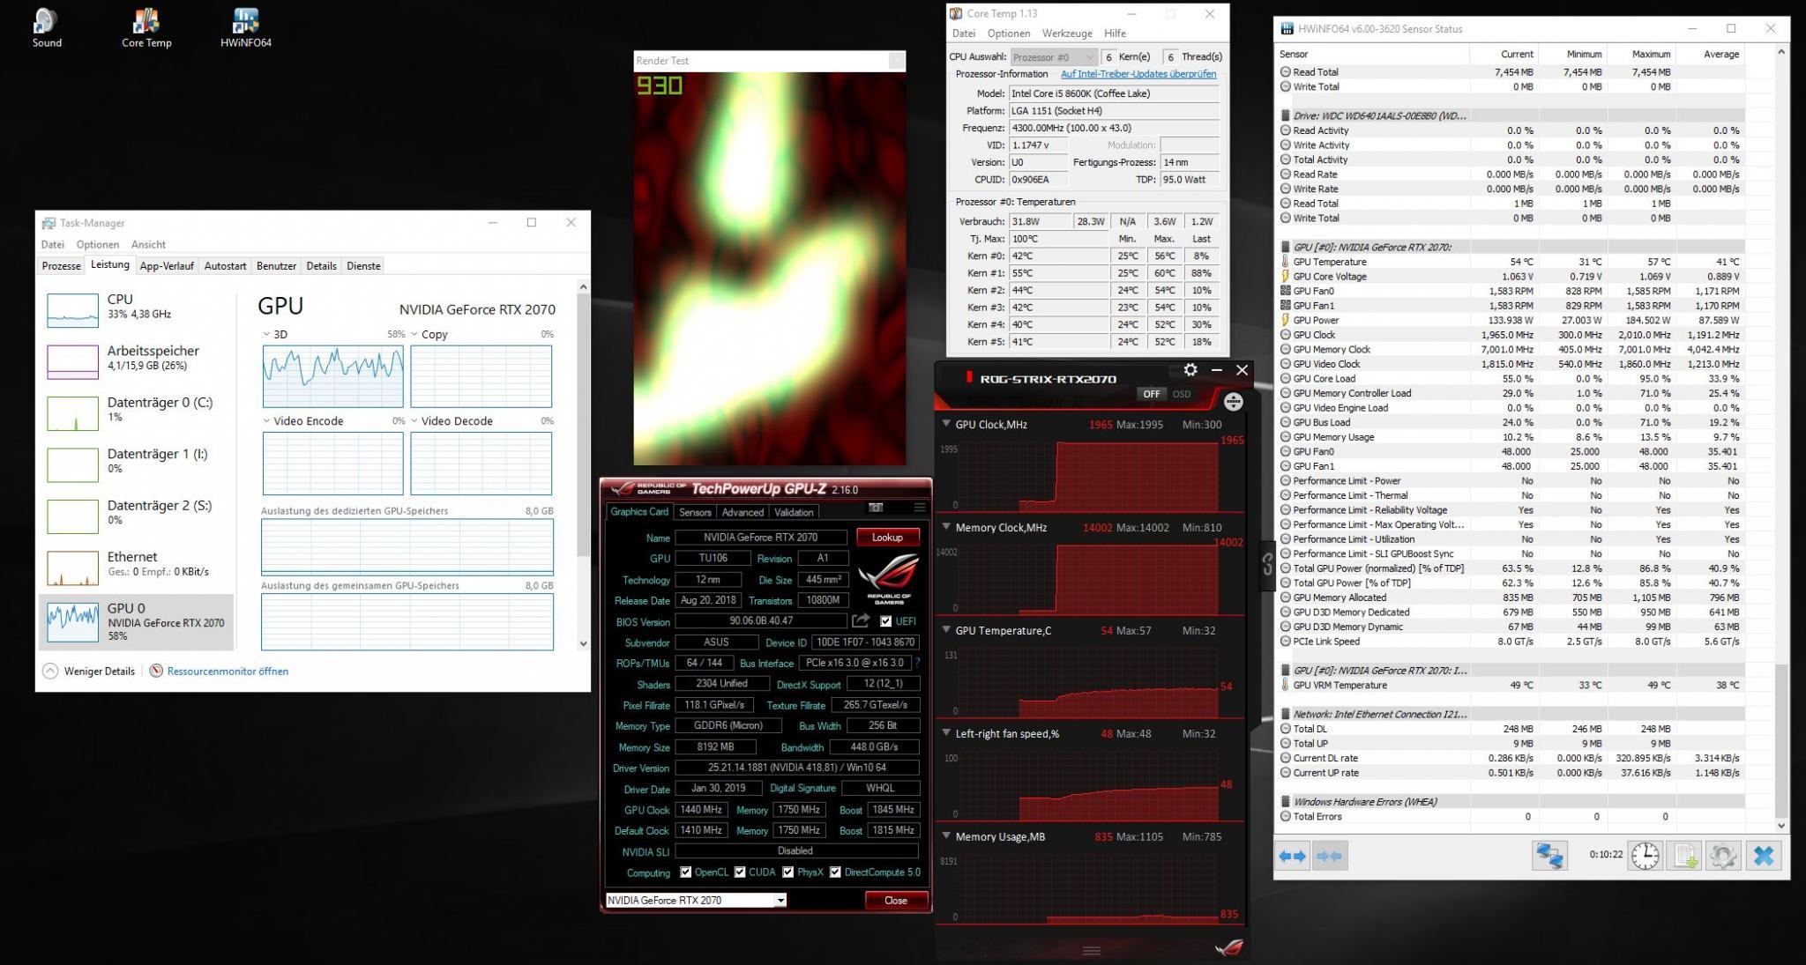Click HWiNFO blue X close sensors button

[1764, 856]
